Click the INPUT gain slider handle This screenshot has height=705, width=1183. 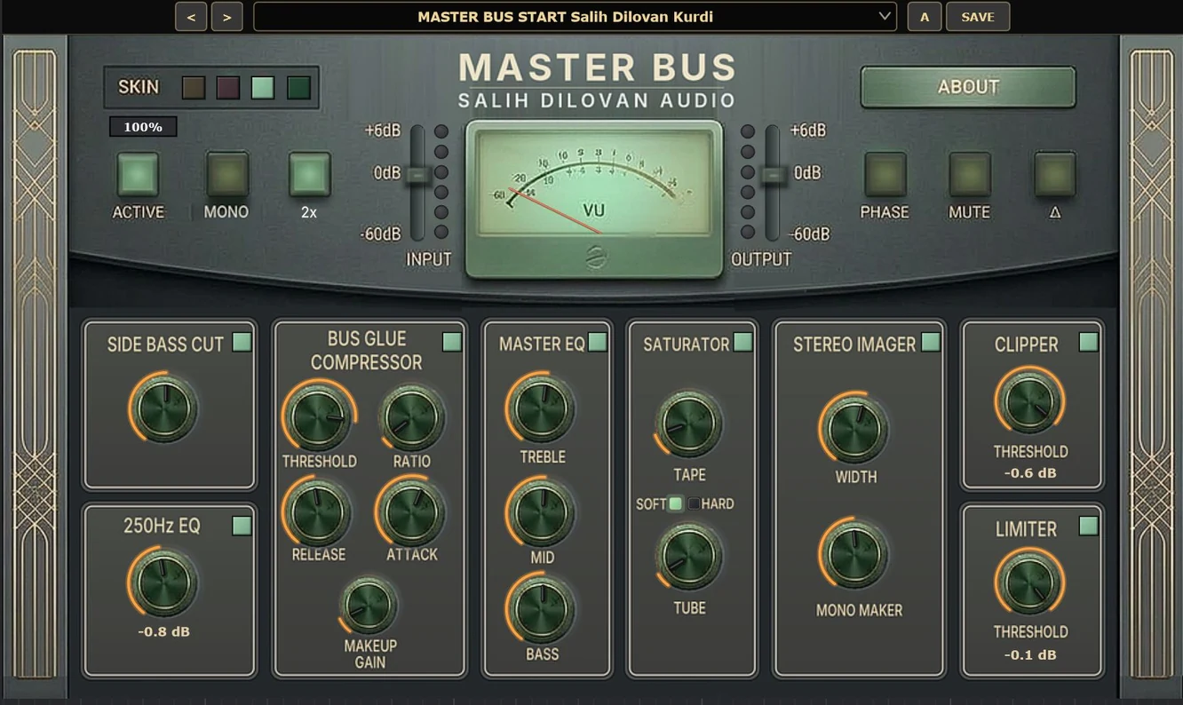(x=417, y=175)
